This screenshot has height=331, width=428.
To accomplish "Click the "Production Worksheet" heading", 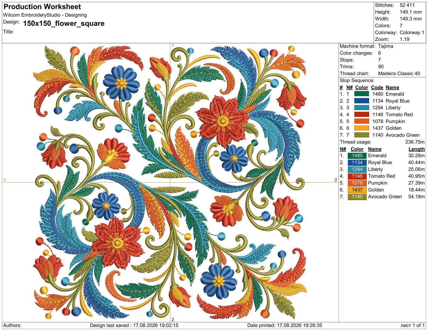I will click(x=42, y=7).
